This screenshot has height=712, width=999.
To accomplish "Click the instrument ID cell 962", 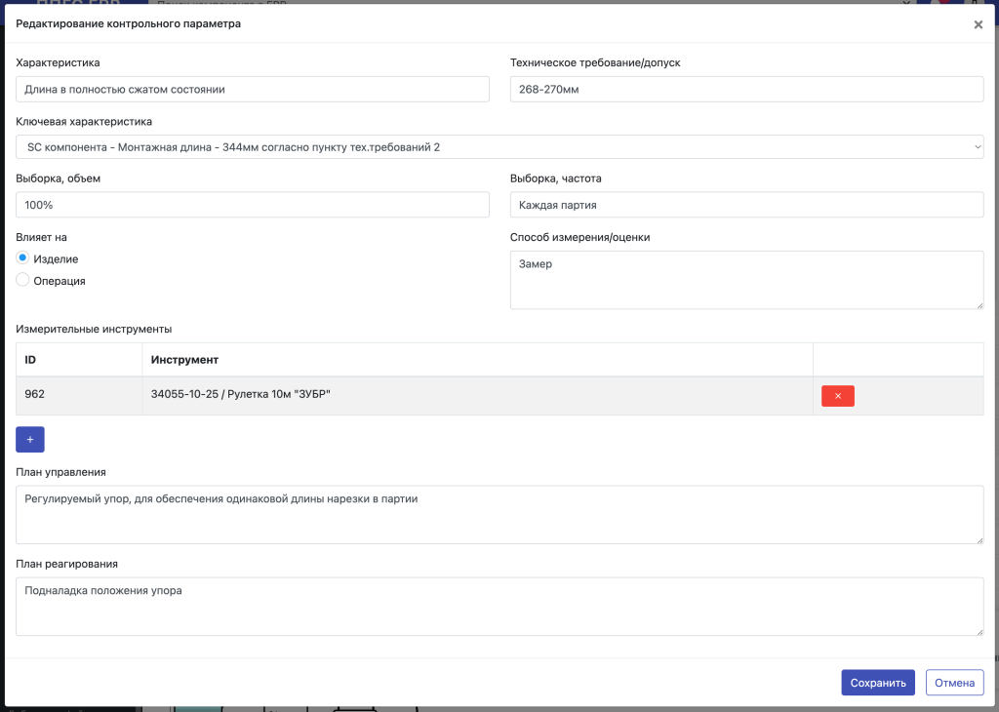I will pos(79,395).
